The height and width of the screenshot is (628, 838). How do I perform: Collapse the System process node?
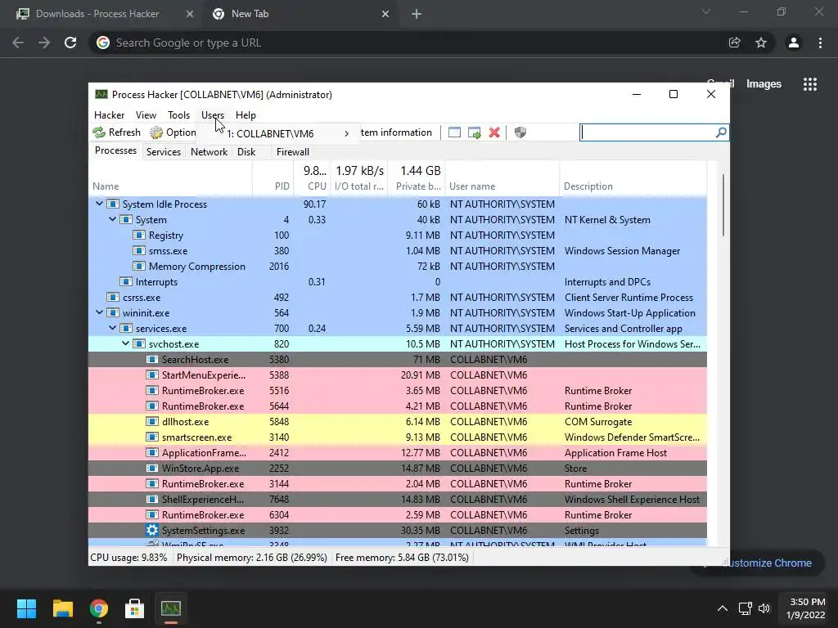point(113,219)
